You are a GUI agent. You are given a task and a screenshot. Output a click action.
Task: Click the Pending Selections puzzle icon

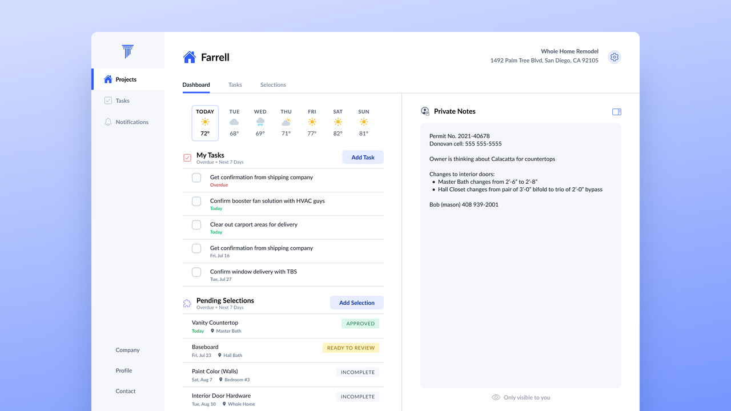[187, 304]
